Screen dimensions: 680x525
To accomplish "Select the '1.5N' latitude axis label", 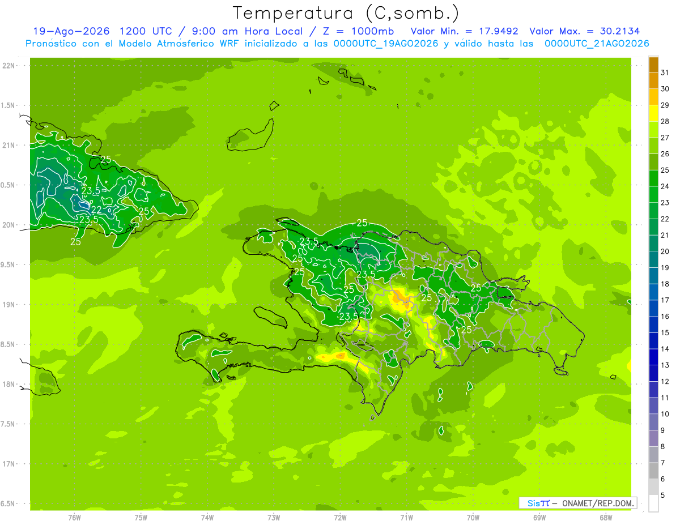I will pos(8,105).
